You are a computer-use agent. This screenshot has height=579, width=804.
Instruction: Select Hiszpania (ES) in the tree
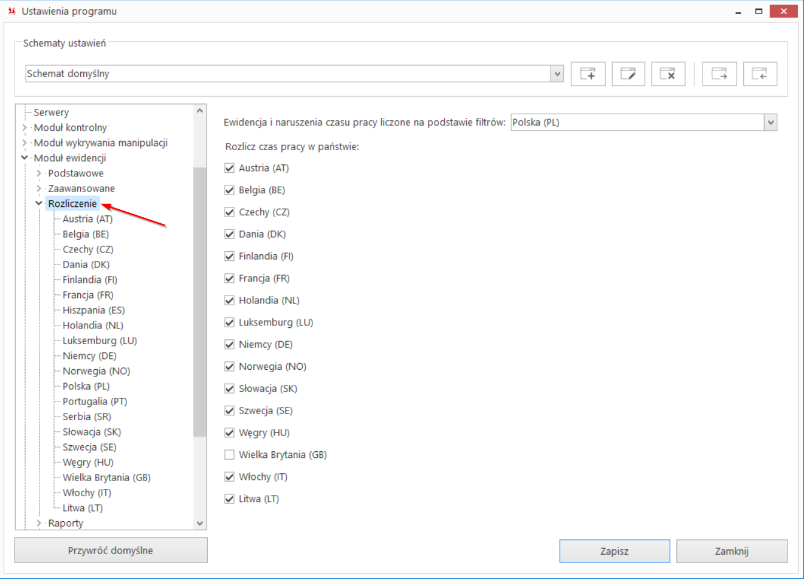[x=94, y=310]
